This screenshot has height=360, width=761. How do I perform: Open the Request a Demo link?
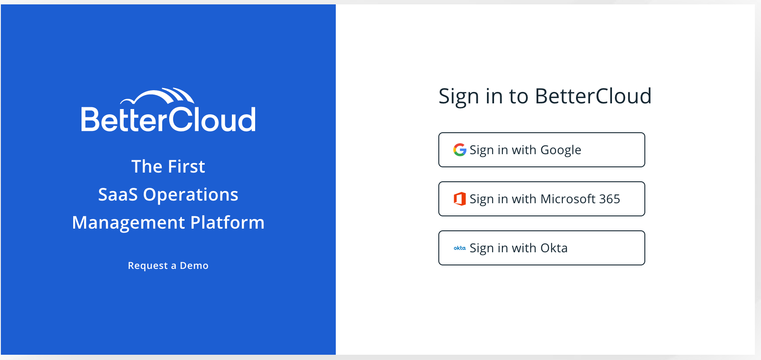(x=168, y=265)
